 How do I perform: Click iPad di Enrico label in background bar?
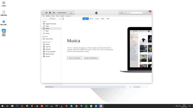pyautogui.click(x=49, y=87)
